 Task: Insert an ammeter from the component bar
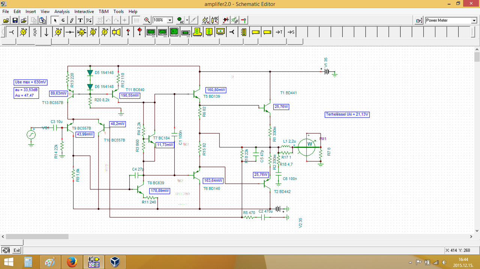click(58, 32)
